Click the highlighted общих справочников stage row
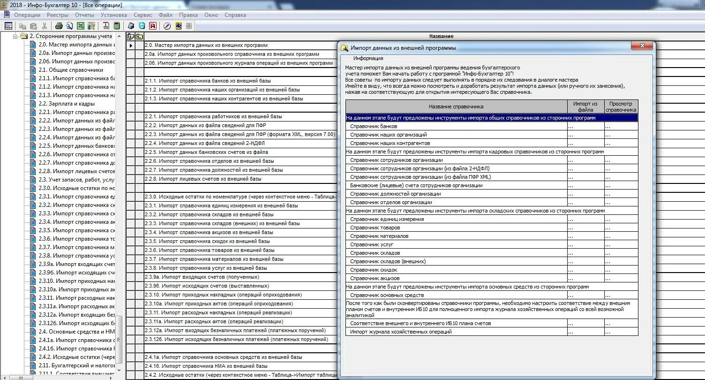This screenshot has width=705, height=380. pyautogui.click(x=492, y=118)
